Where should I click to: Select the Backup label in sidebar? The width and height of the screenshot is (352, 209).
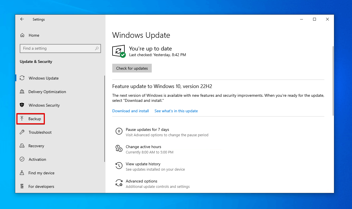pyautogui.click(x=35, y=119)
